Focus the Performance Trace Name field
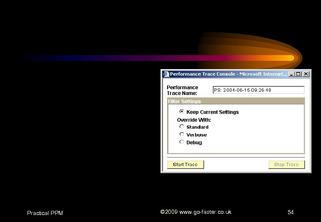 (258, 90)
